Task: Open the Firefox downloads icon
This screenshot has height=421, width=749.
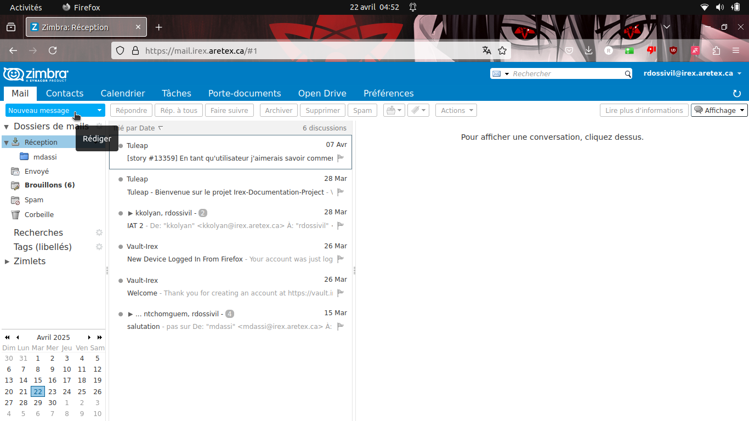Action: [x=589, y=50]
